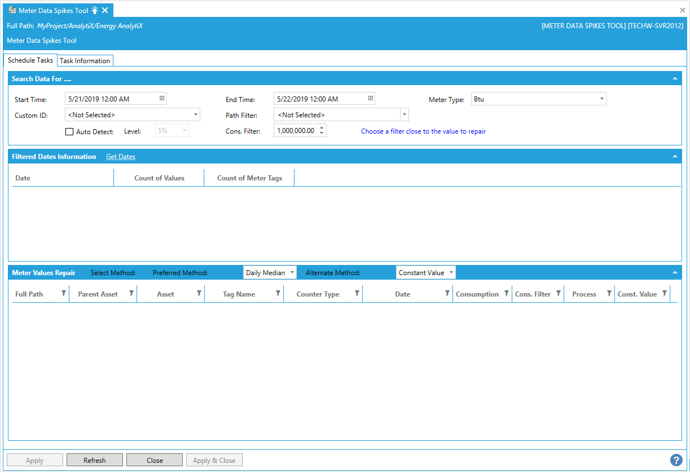Open the Preferred Method Daily Median dropdown
The height and width of the screenshot is (473, 690).
click(x=292, y=273)
